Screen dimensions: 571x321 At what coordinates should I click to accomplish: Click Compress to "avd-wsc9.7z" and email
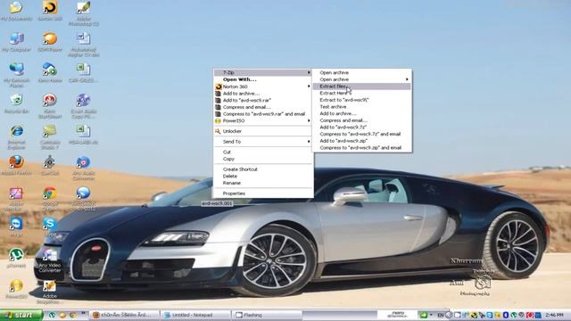361,134
